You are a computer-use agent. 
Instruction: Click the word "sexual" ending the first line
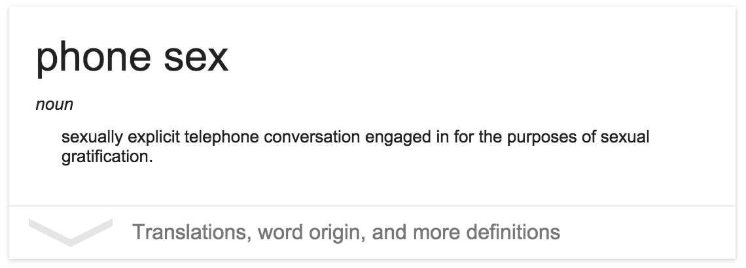pos(625,137)
